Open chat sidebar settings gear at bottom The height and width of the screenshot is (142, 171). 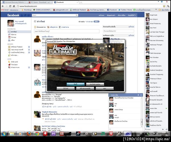[x=163, y=129]
